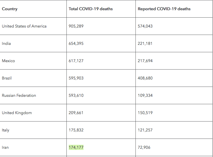The image size is (213, 157).
Task: Click the Total COVID-19 deaths header
Action: coord(91,9)
